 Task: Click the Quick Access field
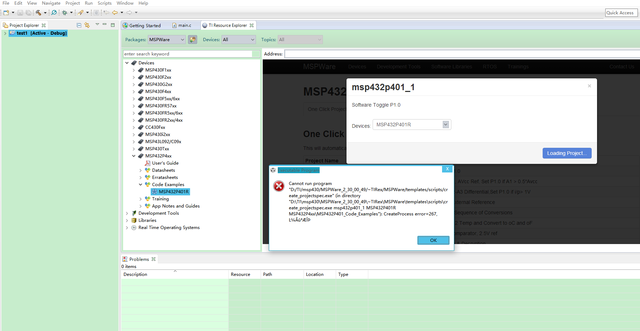pyautogui.click(x=622, y=13)
